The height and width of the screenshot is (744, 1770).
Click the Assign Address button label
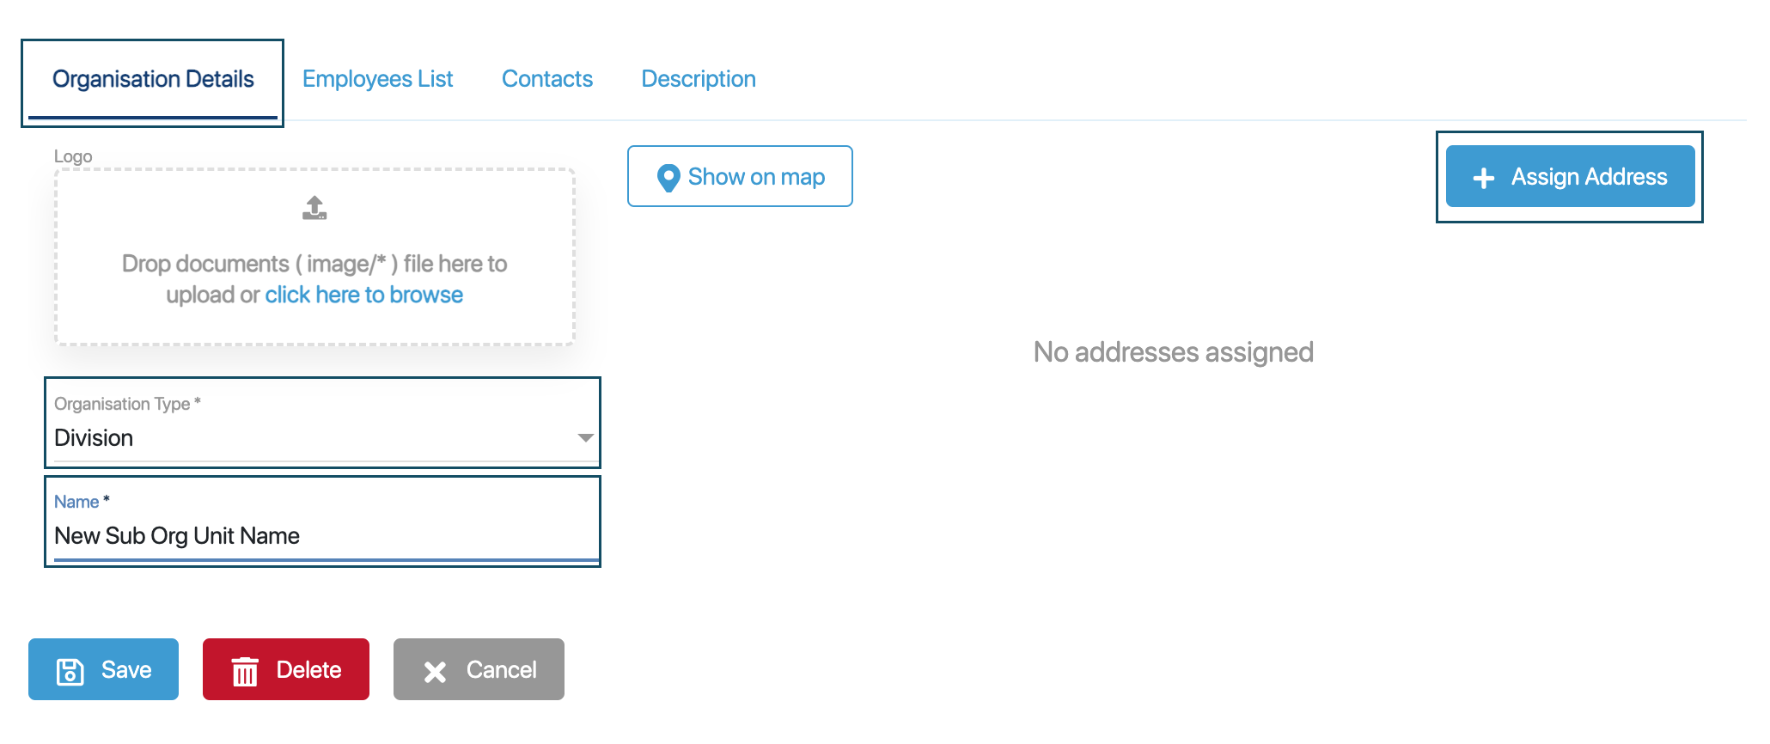[1589, 177]
